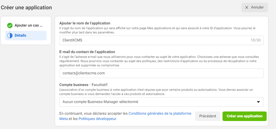Click the half-filled circle icon beside Détails

[x=10, y=36]
